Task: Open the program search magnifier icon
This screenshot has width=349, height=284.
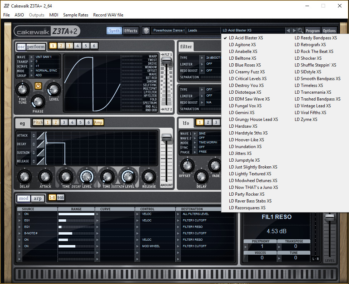Action: [300, 30]
